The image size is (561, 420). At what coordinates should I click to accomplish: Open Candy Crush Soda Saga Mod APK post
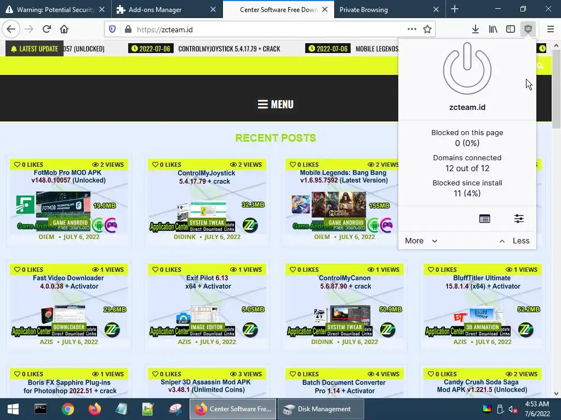tap(482, 386)
